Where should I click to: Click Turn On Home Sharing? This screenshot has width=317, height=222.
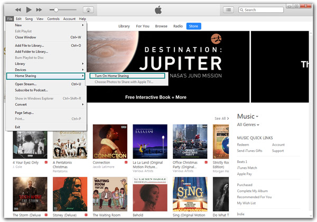tap(127, 76)
